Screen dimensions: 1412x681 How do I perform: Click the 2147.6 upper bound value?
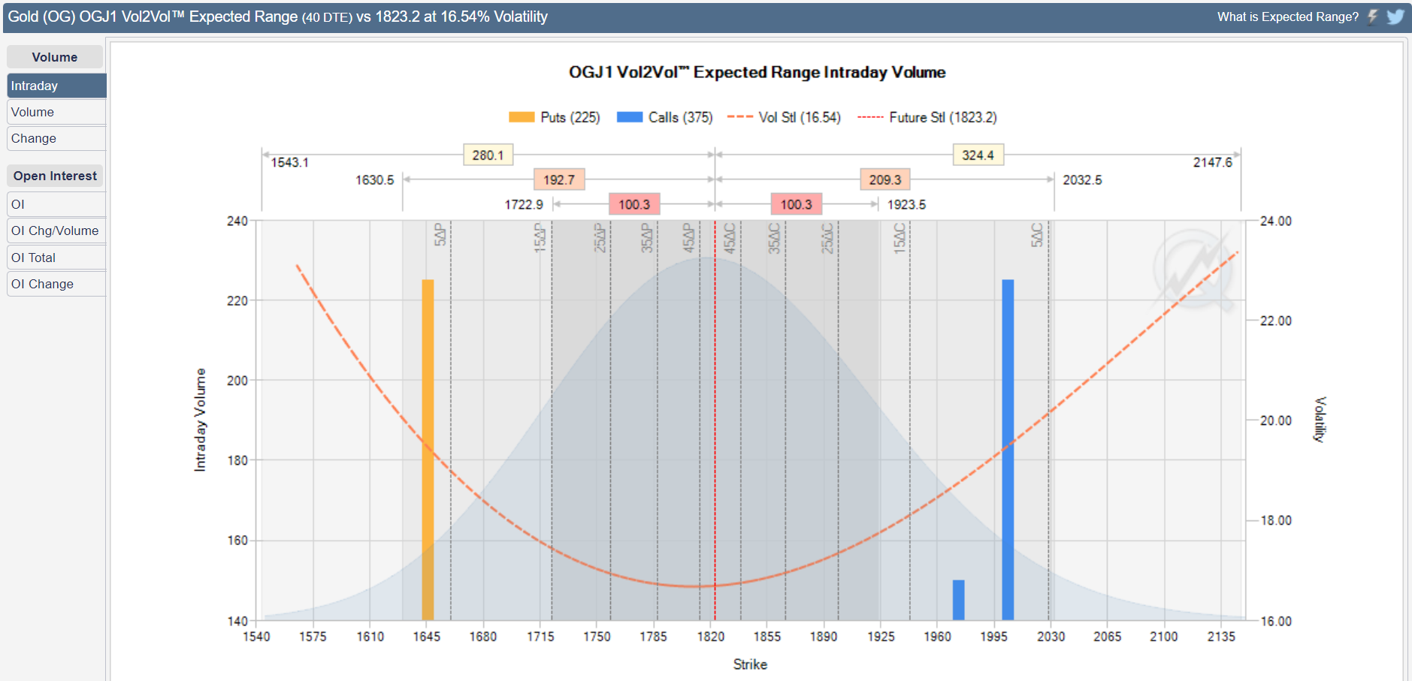(1213, 162)
